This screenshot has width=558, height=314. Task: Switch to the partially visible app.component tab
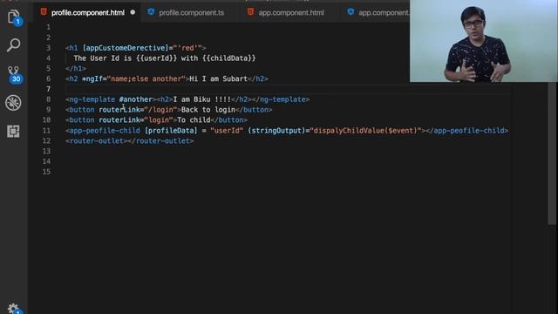(x=384, y=13)
